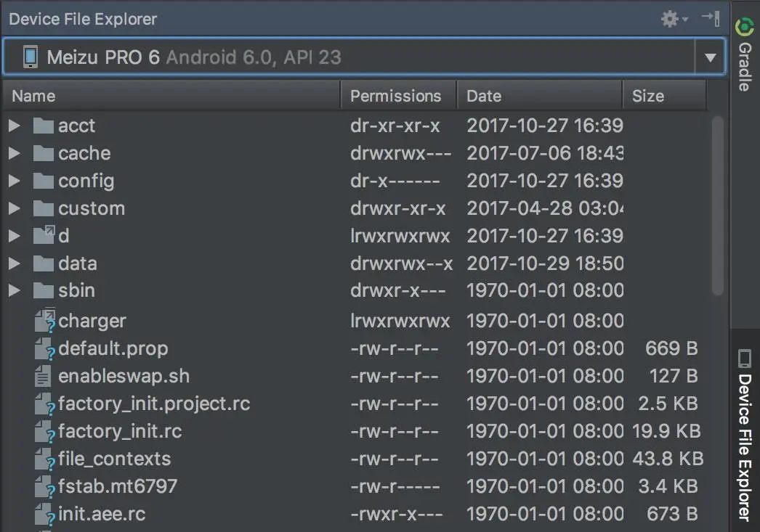Click the enableswap.sh file icon
The width and height of the screenshot is (760, 532).
(44, 376)
